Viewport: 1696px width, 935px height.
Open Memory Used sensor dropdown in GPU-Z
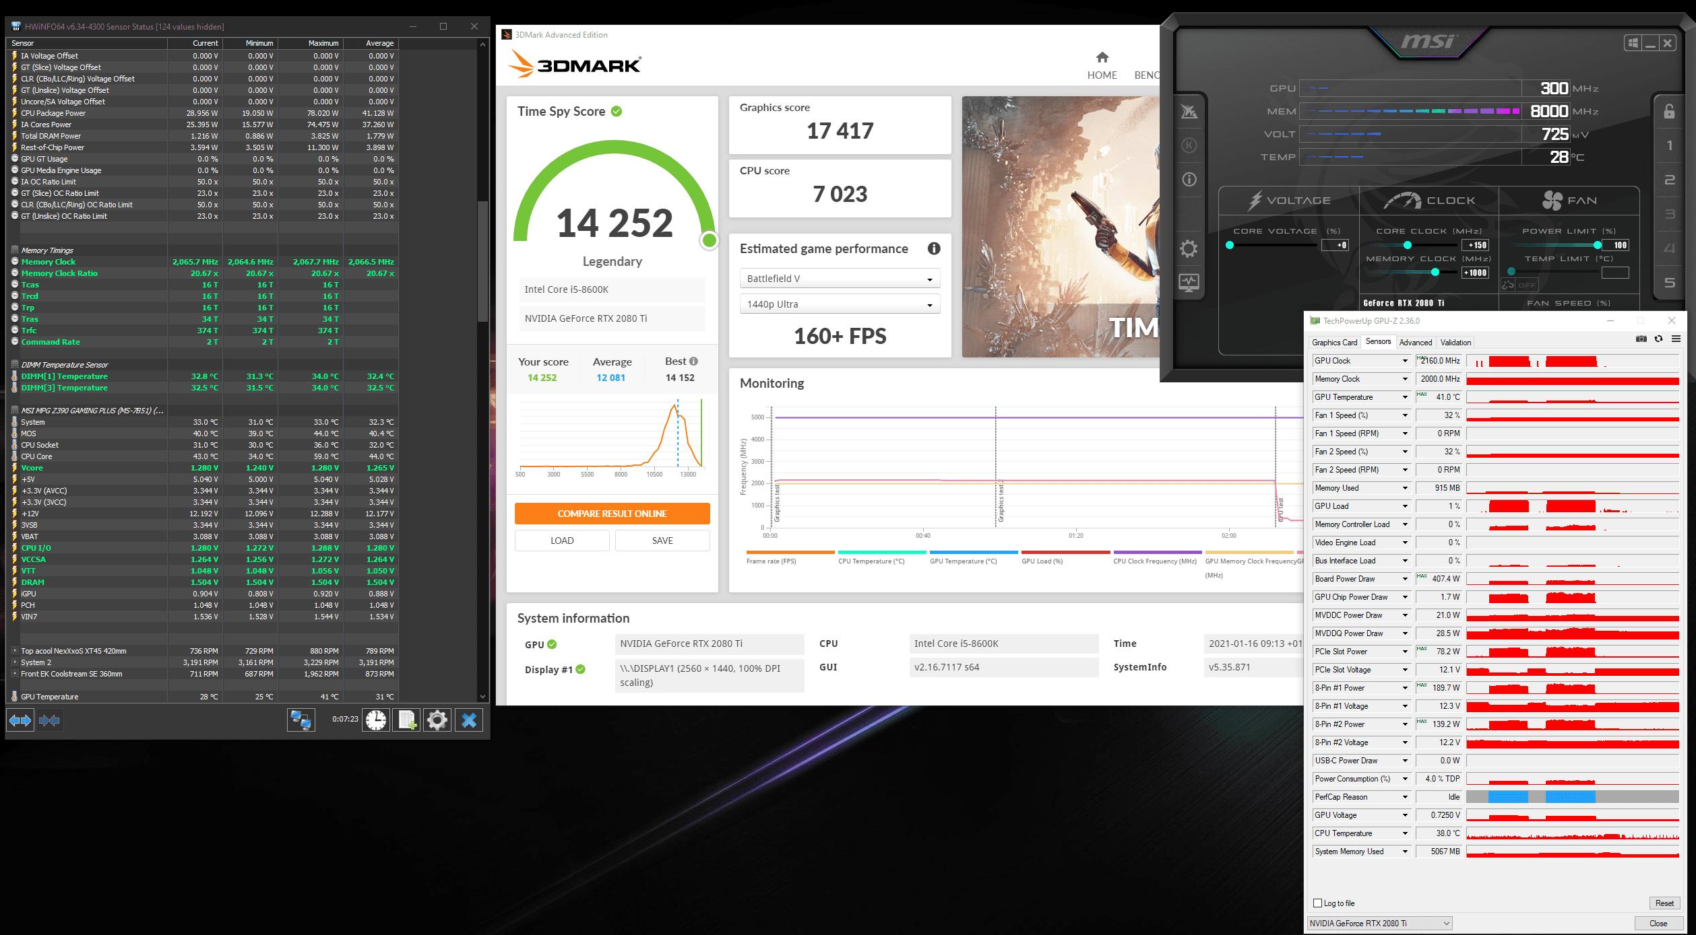(1405, 488)
